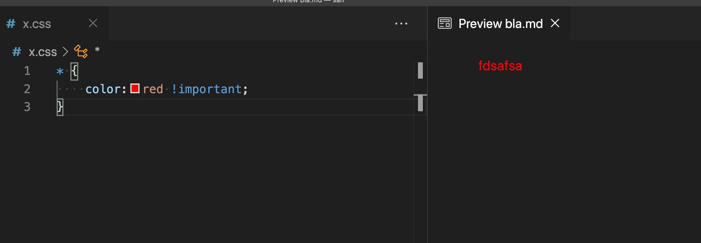Click line number 2 in the editor
The image size is (701, 243).
tap(27, 89)
